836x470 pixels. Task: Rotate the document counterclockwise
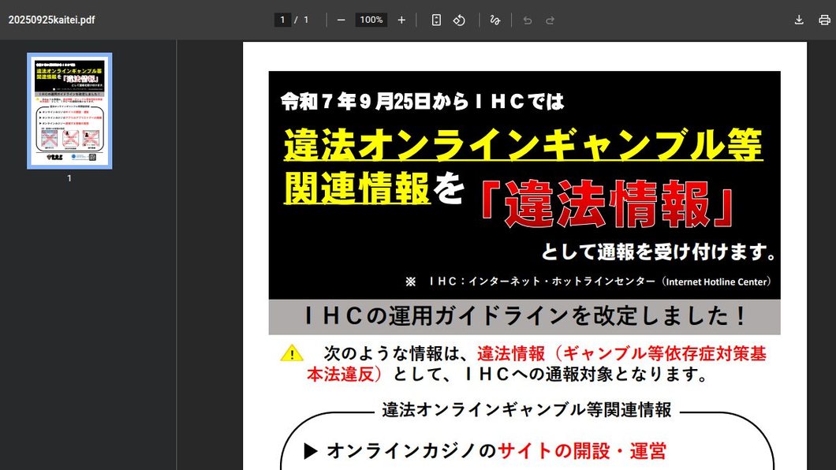(x=459, y=21)
